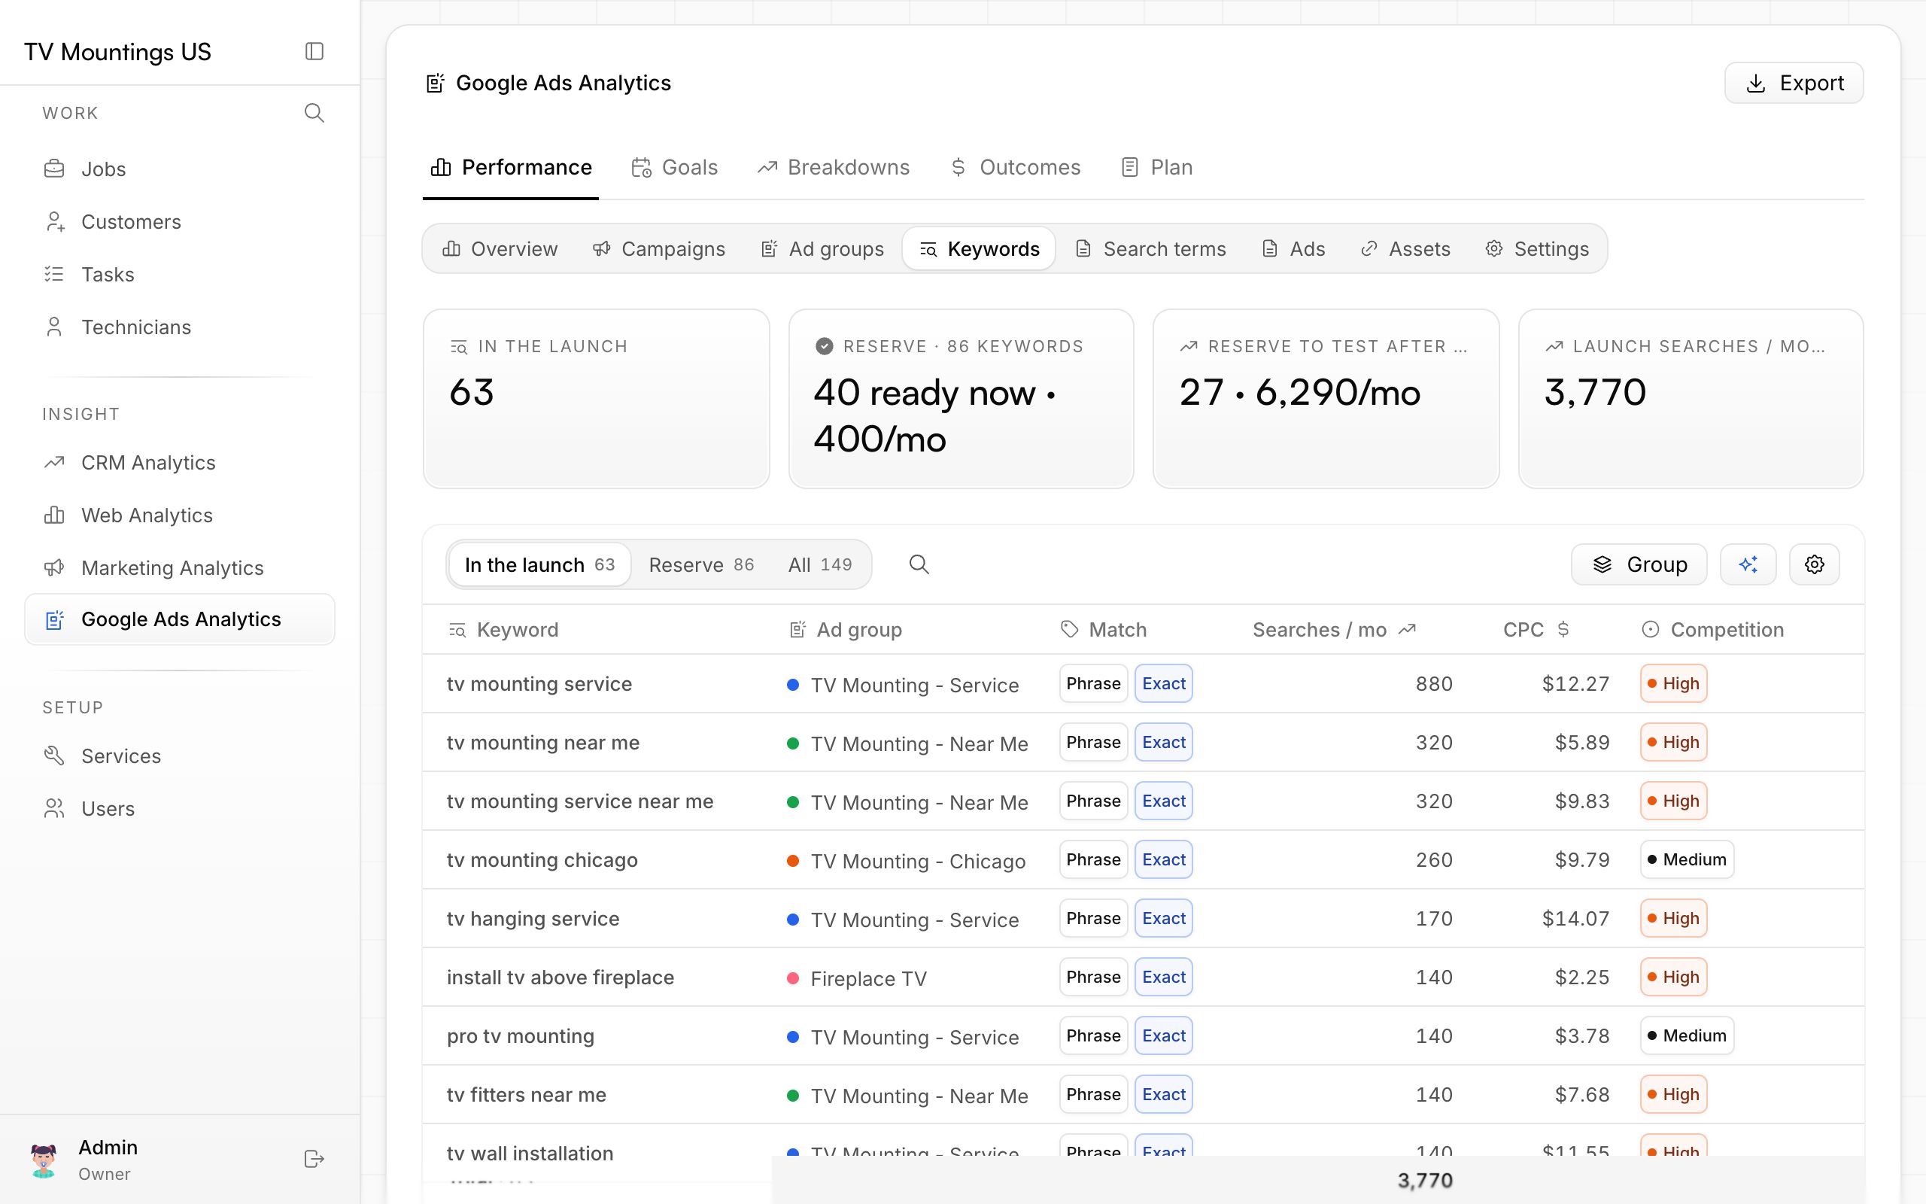Open Web Analytics page

click(x=180, y=515)
